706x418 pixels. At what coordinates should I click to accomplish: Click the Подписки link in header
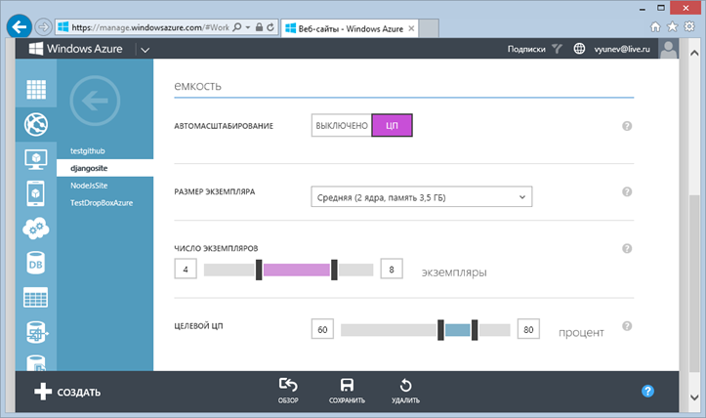pyautogui.click(x=526, y=49)
